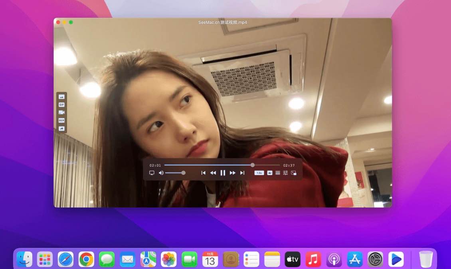451x269 pixels.
Task: Open Apple TV from the Dock
Action: [x=293, y=259]
